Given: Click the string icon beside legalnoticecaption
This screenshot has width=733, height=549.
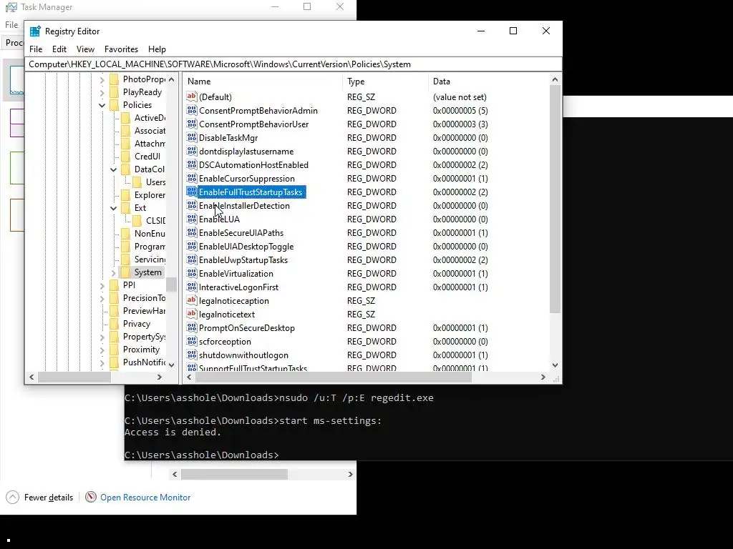Looking at the screenshot, I should coord(192,301).
